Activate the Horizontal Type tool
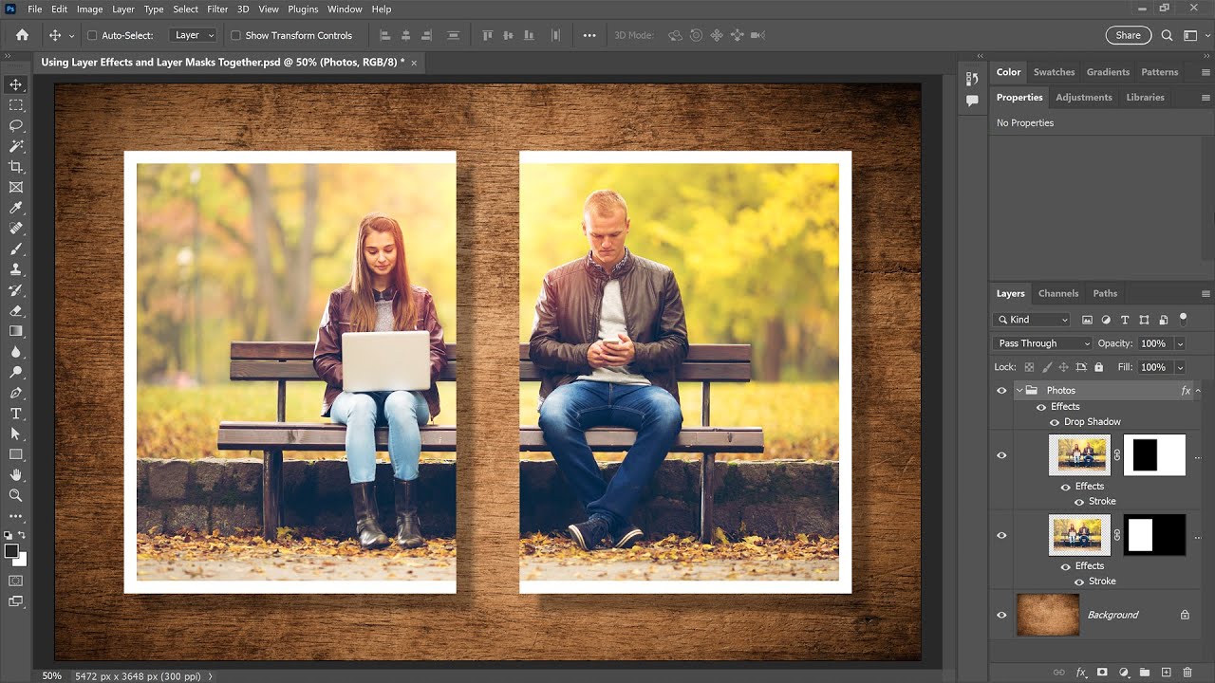This screenshot has width=1215, height=683. point(14,414)
